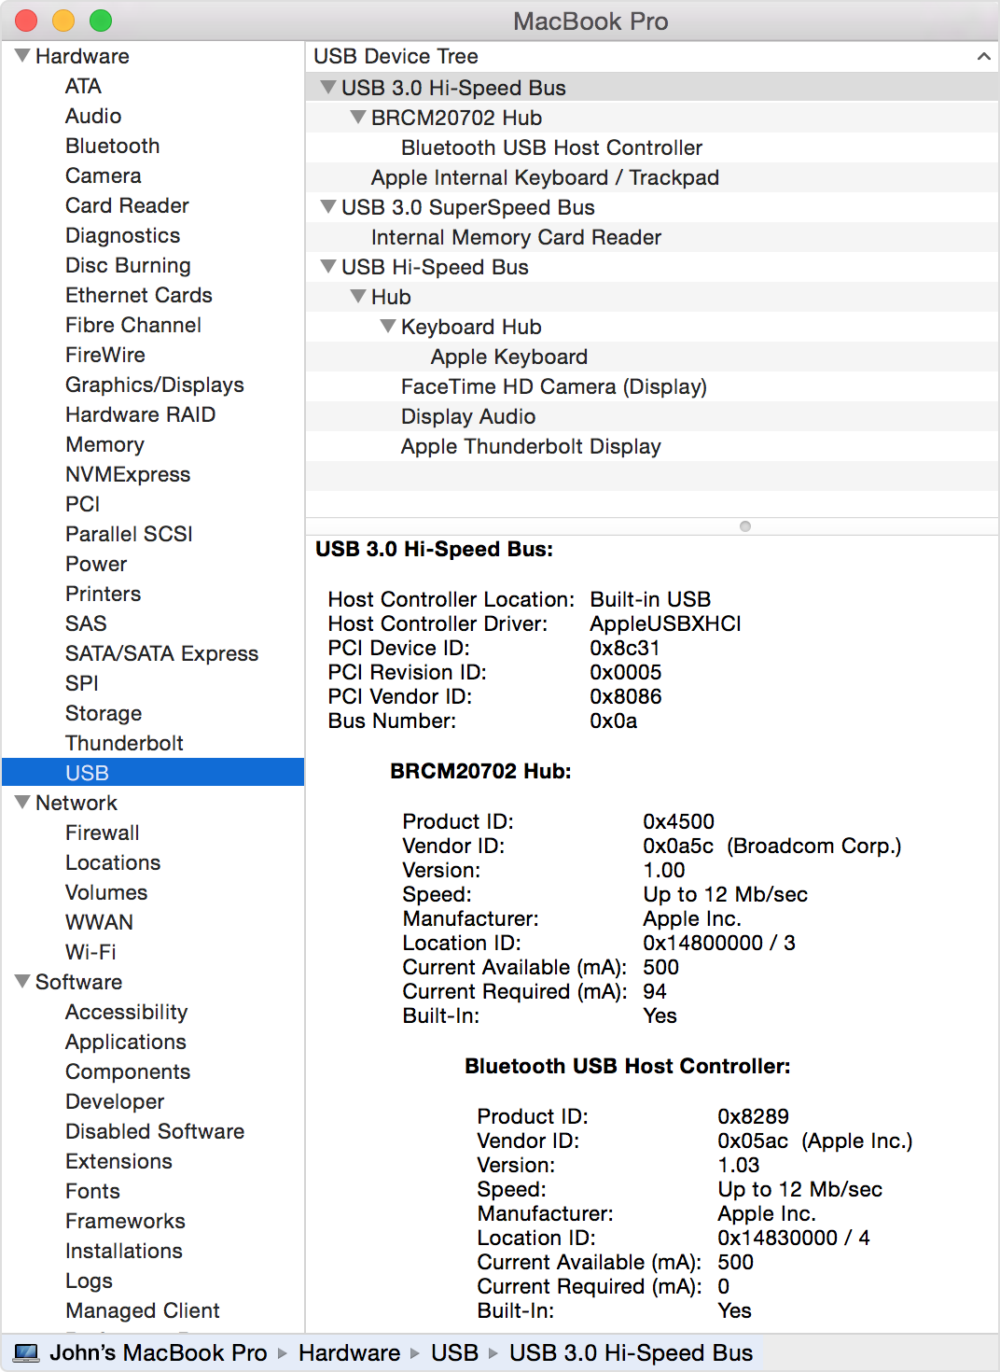
Task: Select FaceTime HD Camera (Display) row
Action: (x=652, y=386)
